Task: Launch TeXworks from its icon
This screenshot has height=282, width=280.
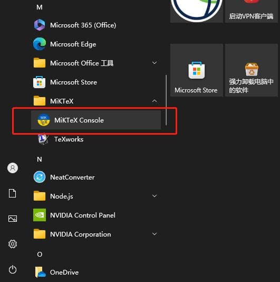Action: (43, 139)
